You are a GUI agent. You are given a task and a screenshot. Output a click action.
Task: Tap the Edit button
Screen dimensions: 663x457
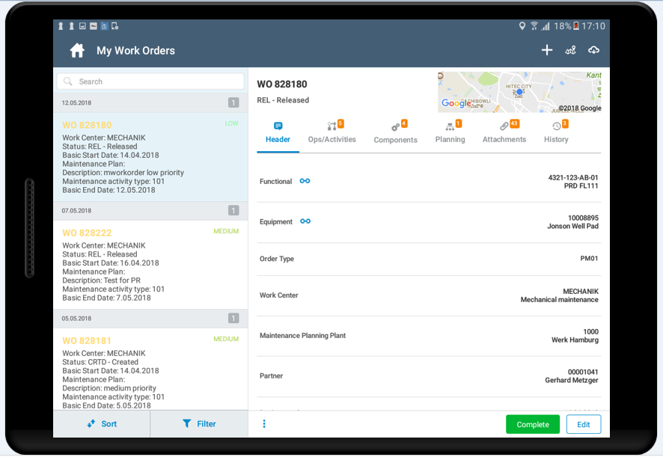[x=583, y=424]
